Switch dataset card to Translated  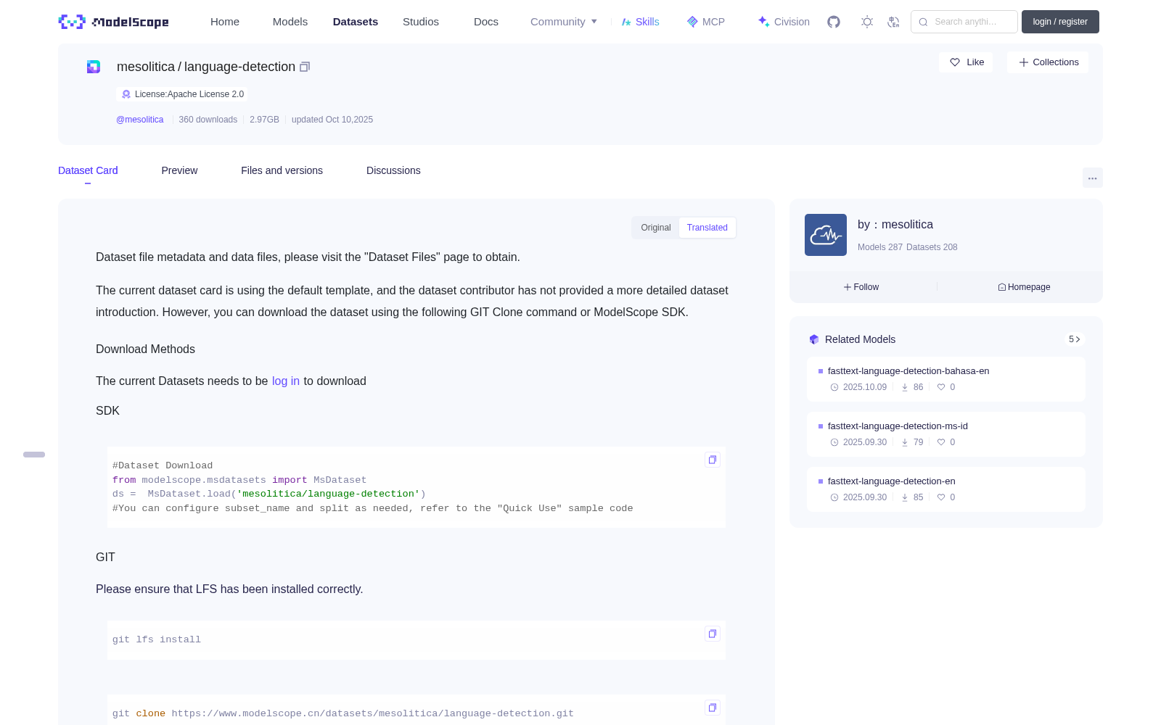pos(707,228)
